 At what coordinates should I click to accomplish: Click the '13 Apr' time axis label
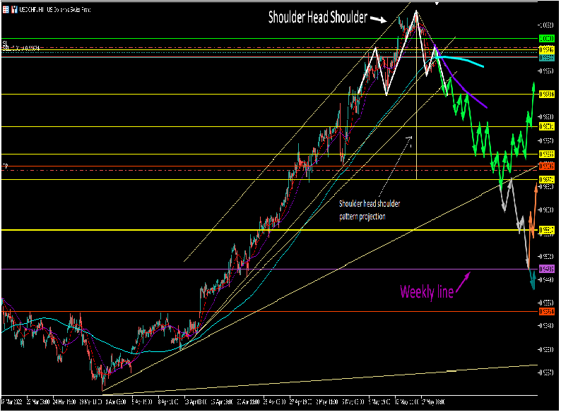[x=196, y=402]
